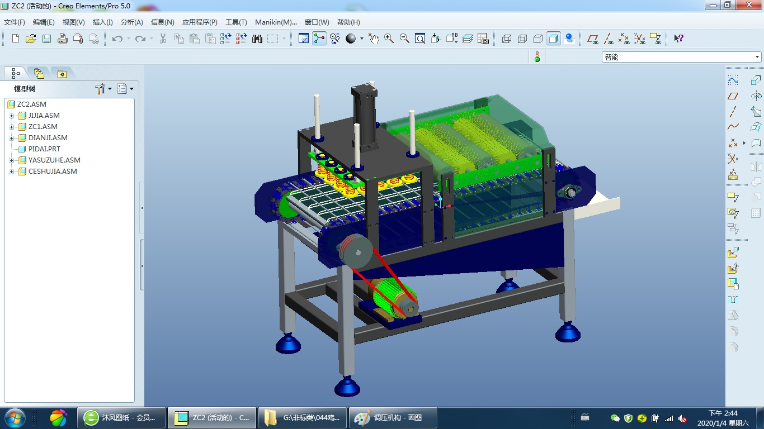Viewport: 764px width, 429px height.
Task: Click the context help pointer icon
Action: [678, 39]
